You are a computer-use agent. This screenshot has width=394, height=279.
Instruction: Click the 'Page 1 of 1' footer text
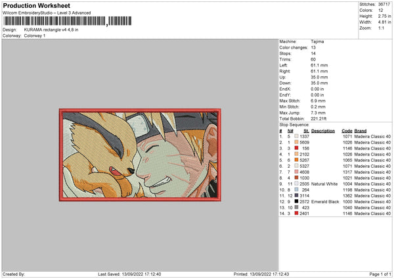click(380, 274)
